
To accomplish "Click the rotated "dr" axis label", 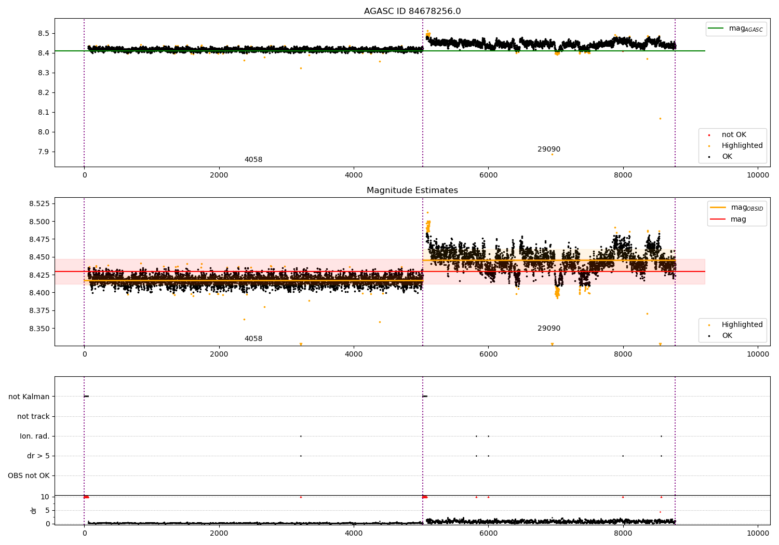I will pos(34,510).
